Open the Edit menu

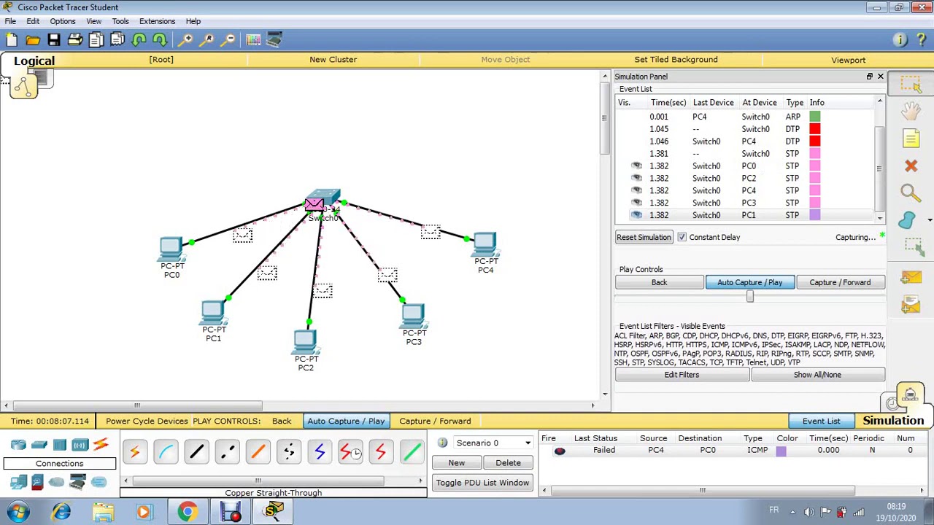click(33, 21)
